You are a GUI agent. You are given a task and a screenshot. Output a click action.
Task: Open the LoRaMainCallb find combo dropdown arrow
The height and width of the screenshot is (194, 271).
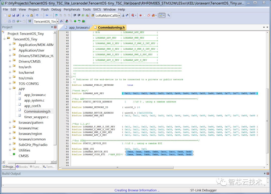(x=119, y=16)
